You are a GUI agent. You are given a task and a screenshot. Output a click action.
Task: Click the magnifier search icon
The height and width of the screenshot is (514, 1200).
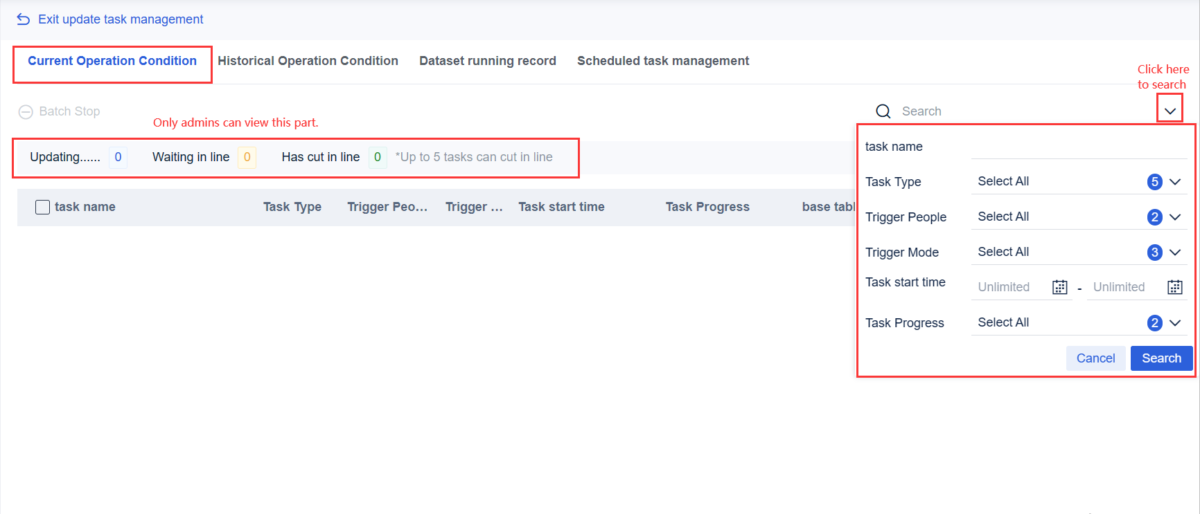883,111
